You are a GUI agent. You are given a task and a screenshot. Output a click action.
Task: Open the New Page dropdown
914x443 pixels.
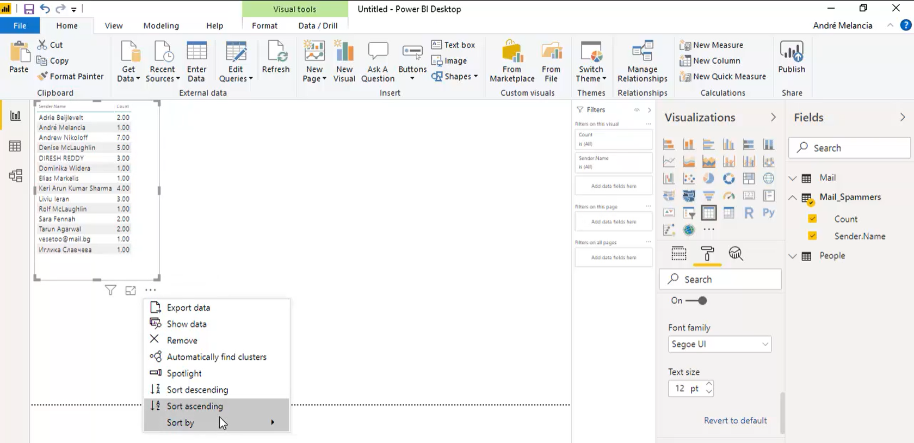tap(314, 61)
